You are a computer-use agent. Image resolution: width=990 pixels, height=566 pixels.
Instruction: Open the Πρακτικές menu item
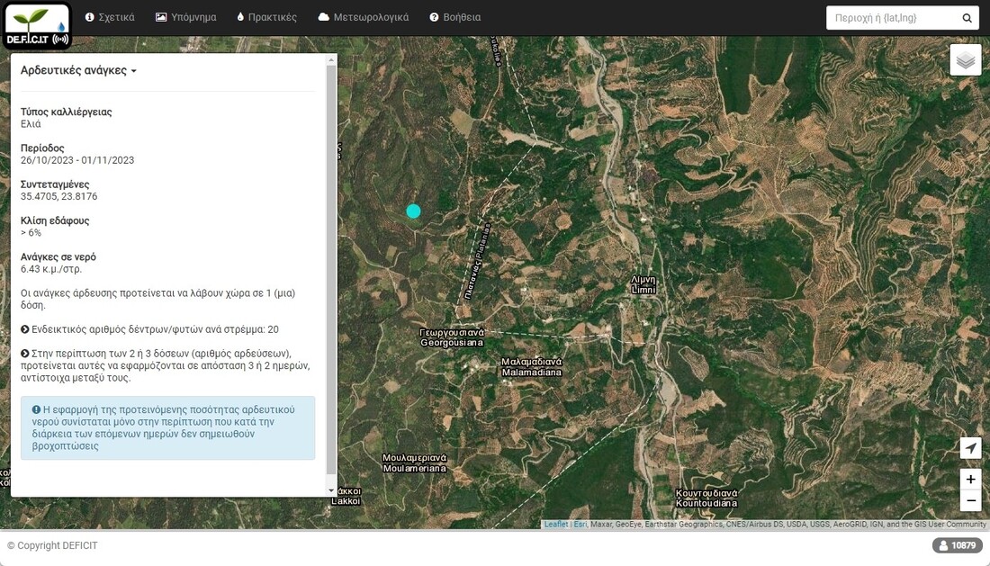pyautogui.click(x=266, y=17)
